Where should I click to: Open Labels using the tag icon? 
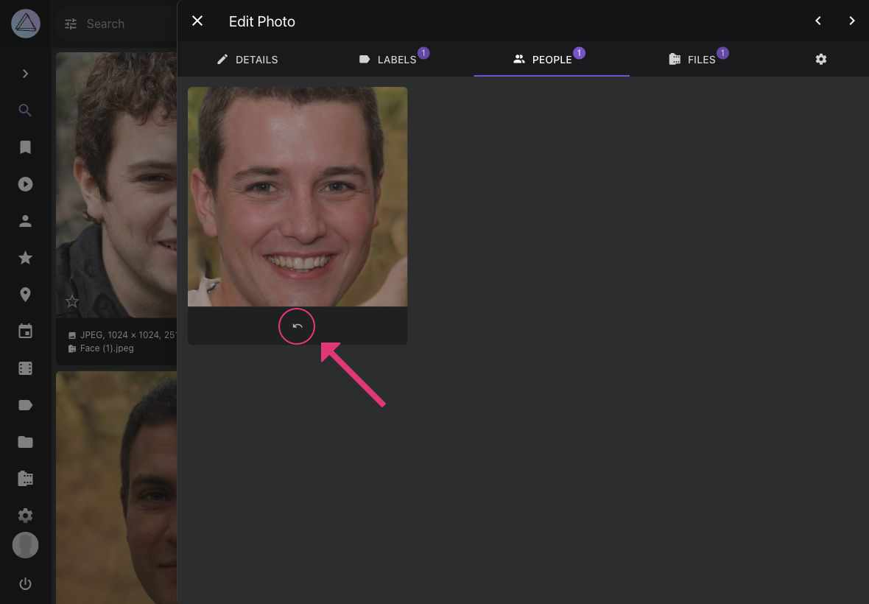[x=25, y=404]
